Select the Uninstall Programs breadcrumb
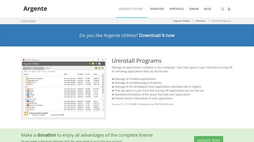This screenshot has width=254, height=142. tap(221, 21)
